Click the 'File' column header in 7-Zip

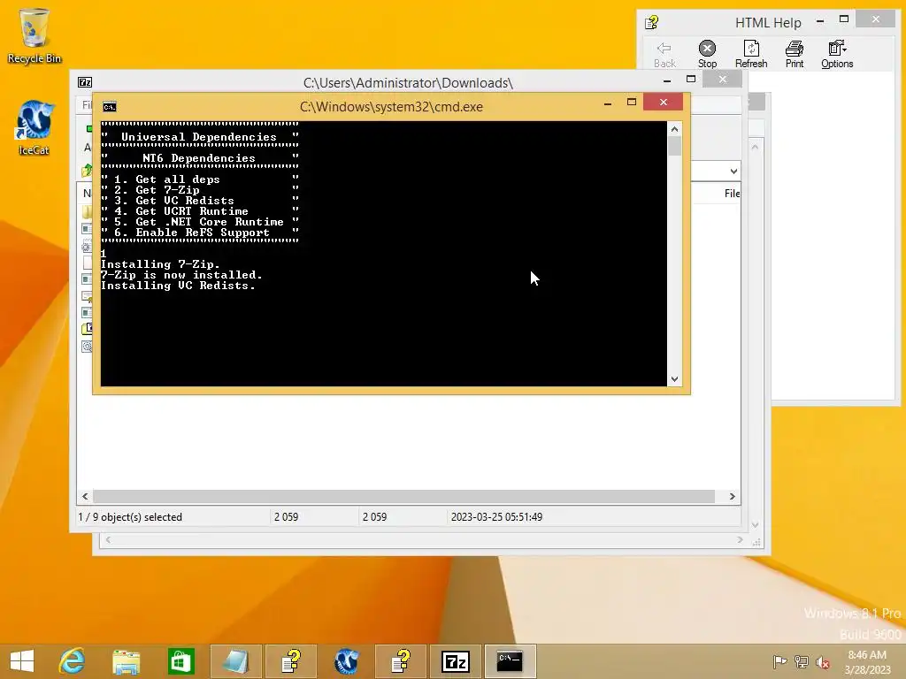732,194
